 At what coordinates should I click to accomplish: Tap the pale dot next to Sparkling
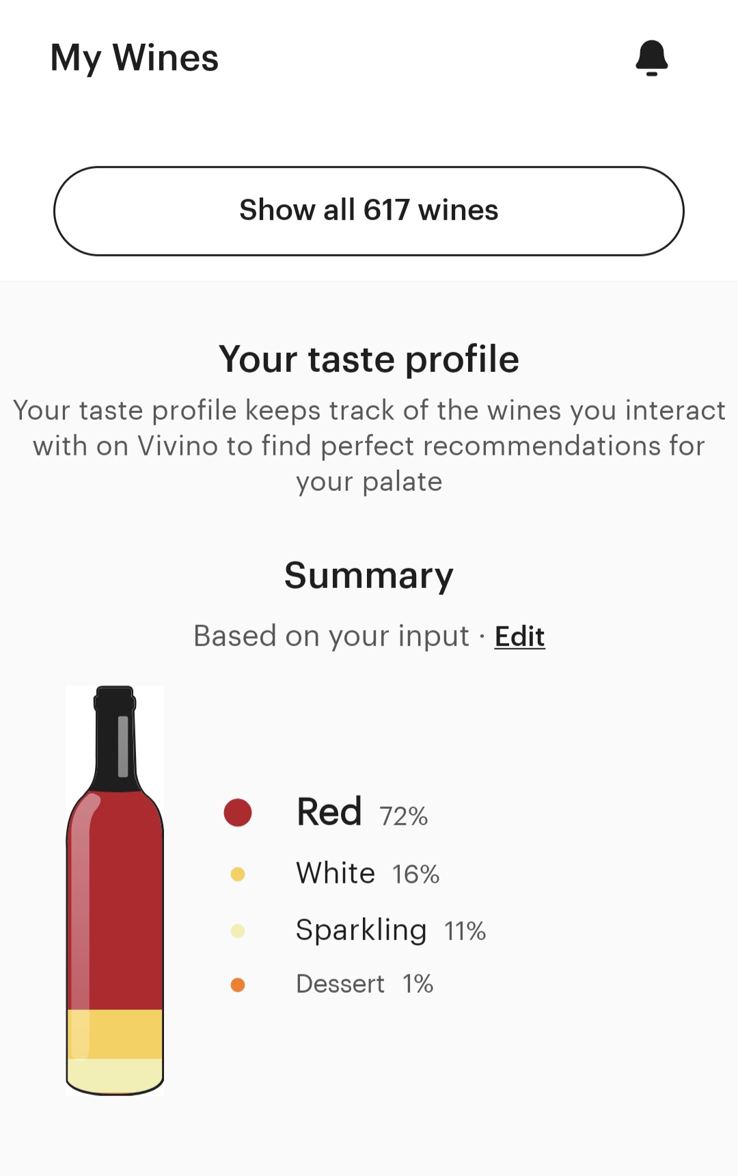238,931
